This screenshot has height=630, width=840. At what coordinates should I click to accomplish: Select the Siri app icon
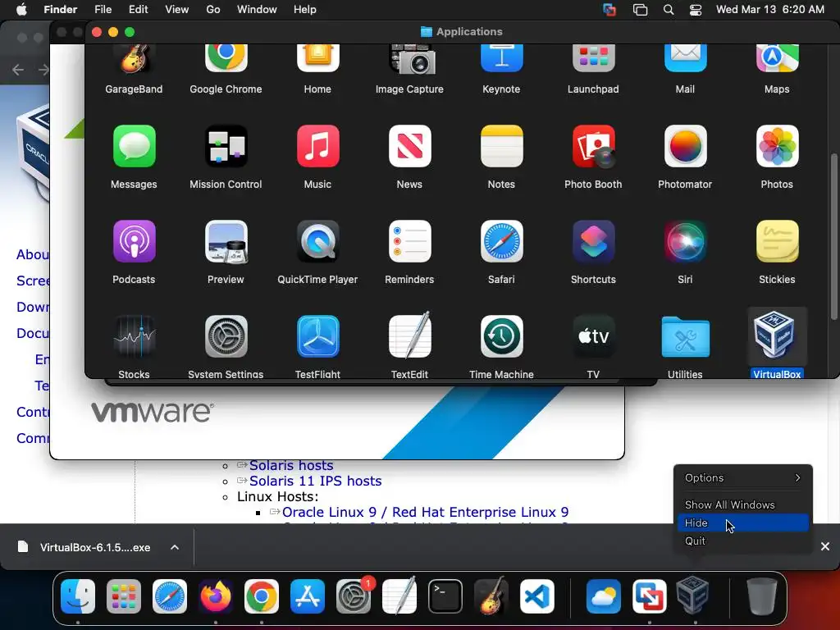[x=685, y=241]
